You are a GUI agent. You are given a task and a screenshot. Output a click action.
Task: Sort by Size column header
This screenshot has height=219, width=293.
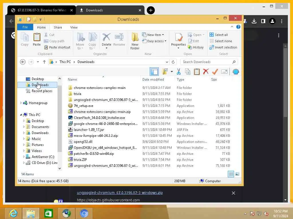pyautogui.click(x=214, y=80)
